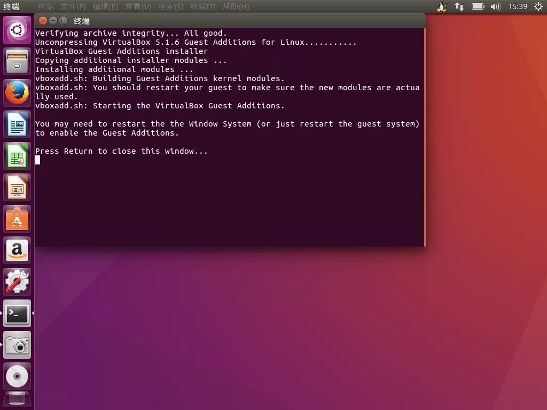Open the Amazon launcher icon
Screen dimensions: 547x410
click(x=17, y=250)
